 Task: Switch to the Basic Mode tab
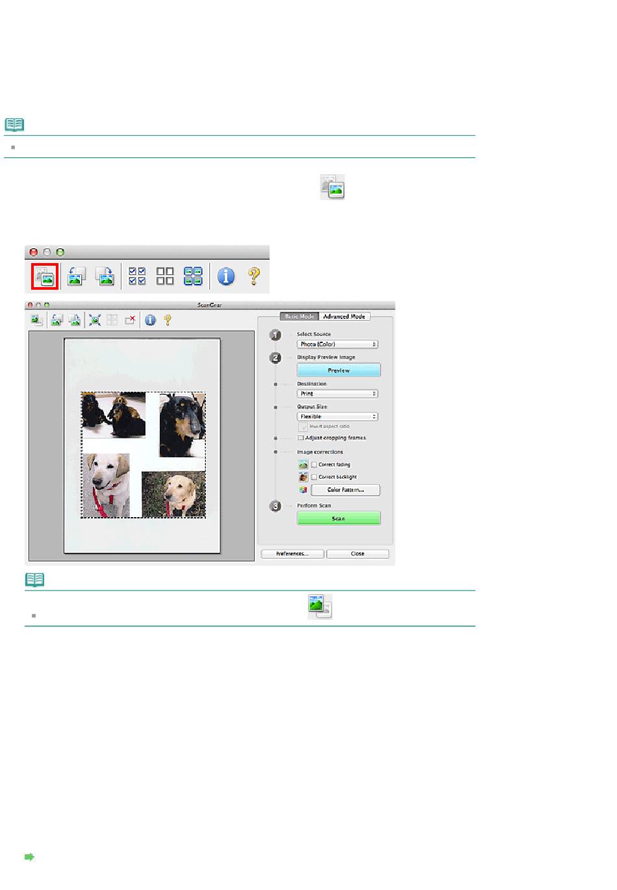[x=299, y=316]
